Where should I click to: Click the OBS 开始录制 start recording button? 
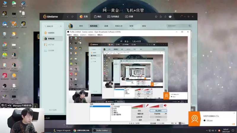click(x=157, y=114)
